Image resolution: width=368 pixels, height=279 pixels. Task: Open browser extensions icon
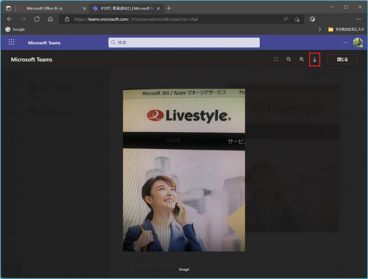(x=313, y=19)
